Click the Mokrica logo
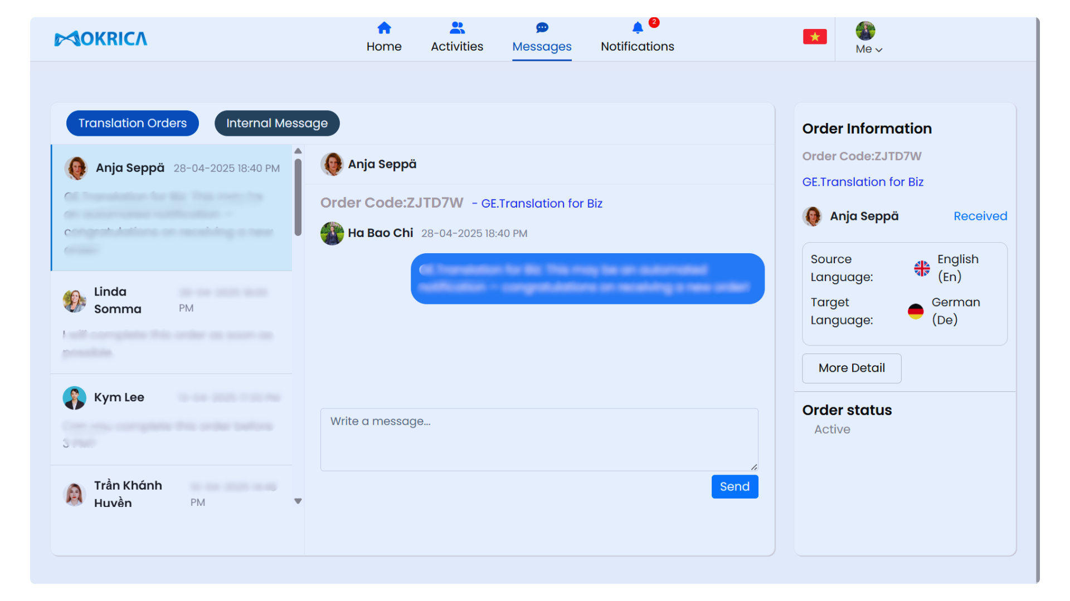The width and height of the screenshot is (1070, 601). (x=101, y=38)
